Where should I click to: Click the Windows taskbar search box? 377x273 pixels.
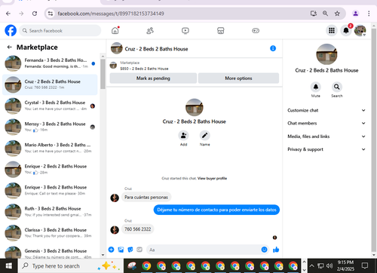71,265
